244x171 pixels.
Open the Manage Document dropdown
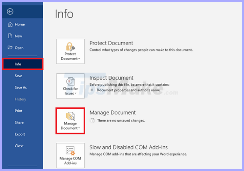[x=70, y=121]
